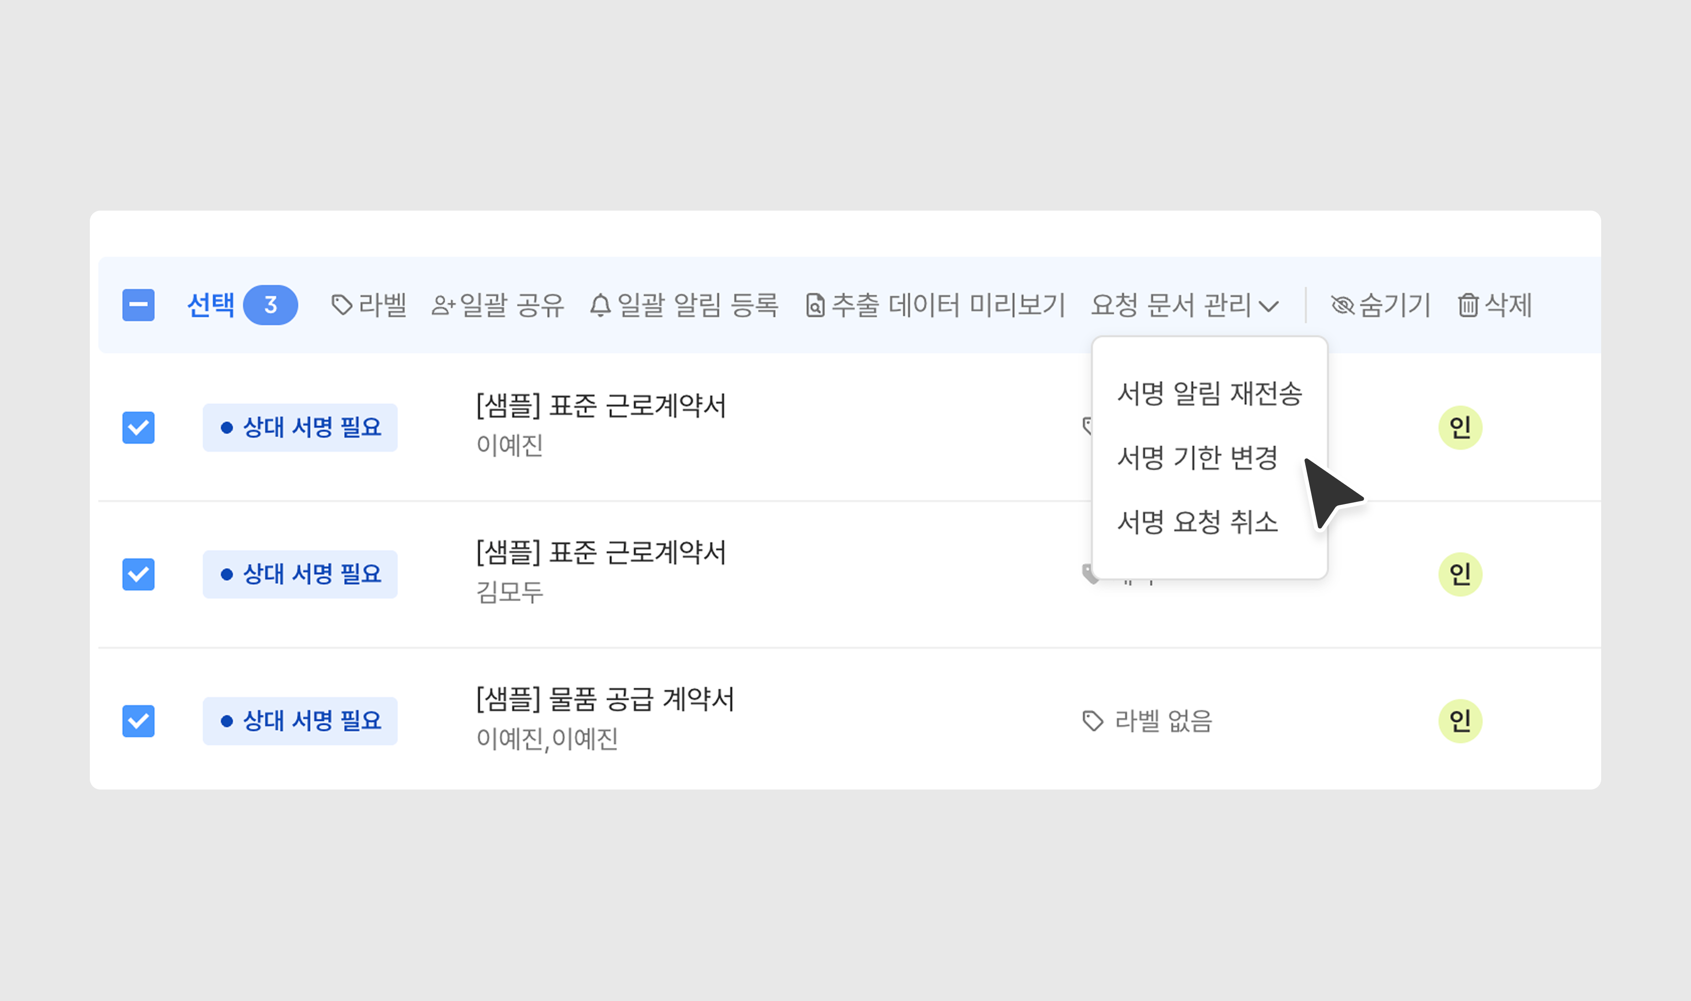
Task: Choose 서명 알림 재전송 from the menu
Action: (x=1209, y=393)
